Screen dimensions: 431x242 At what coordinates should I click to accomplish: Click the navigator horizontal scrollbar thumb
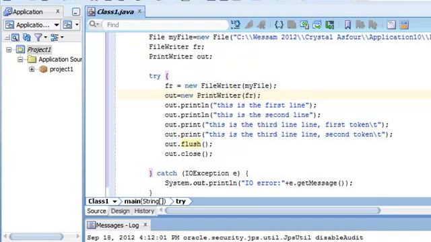(36, 236)
